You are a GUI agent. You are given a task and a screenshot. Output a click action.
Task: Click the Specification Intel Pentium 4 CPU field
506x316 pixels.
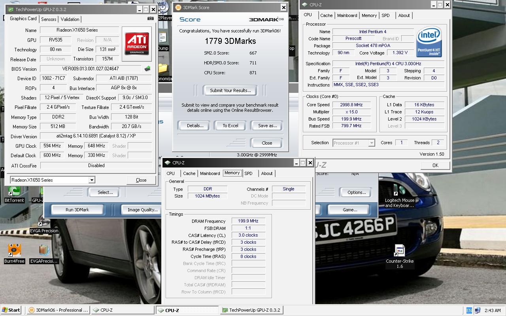tap(388, 64)
